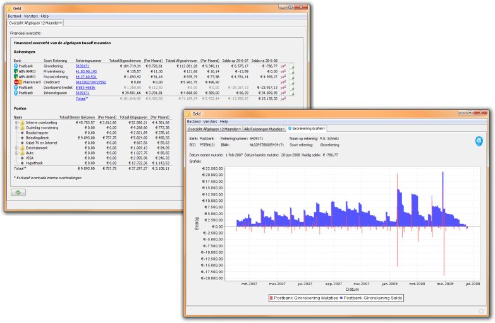Switch to Alle Rekeningen Mutaties tab

[x=263, y=129]
